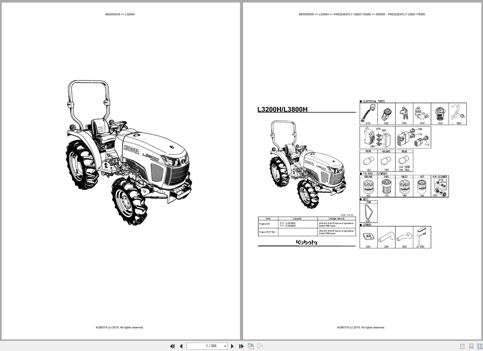The width and height of the screenshot is (483, 351).
Task: Click part 040 key switch image
Action: 422,113
